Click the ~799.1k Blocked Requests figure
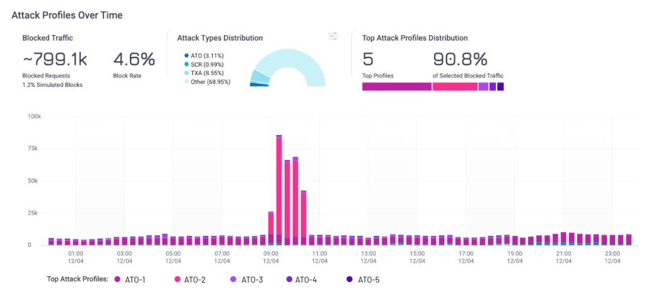The height and width of the screenshot is (299, 646). [56, 60]
